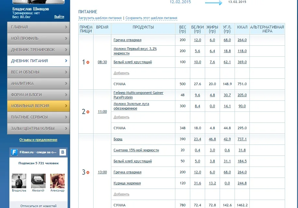This screenshot has height=208, width=298.
Task: Open Молоко Первый вкус 3,2% жирности
Action: [x=135, y=51]
